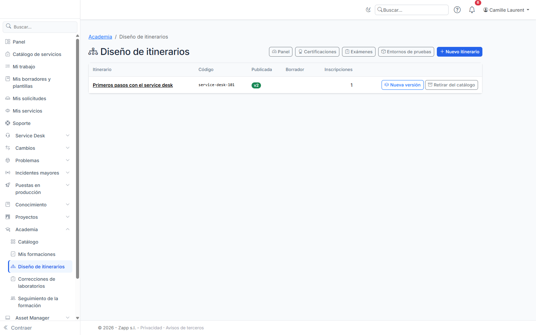Click the Puestas en producción rocket icon
The height and width of the screenshot is (335, 536).
coord(8,185)
